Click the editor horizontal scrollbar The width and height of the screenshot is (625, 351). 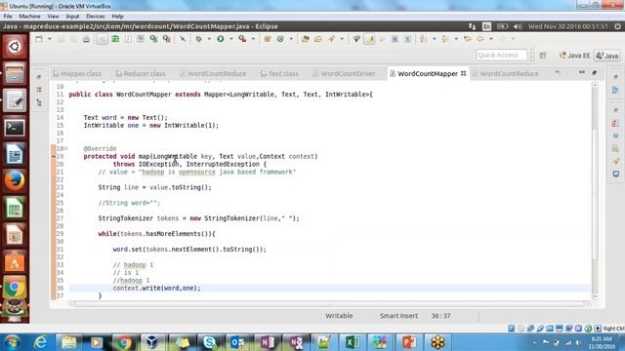point(329,304)
